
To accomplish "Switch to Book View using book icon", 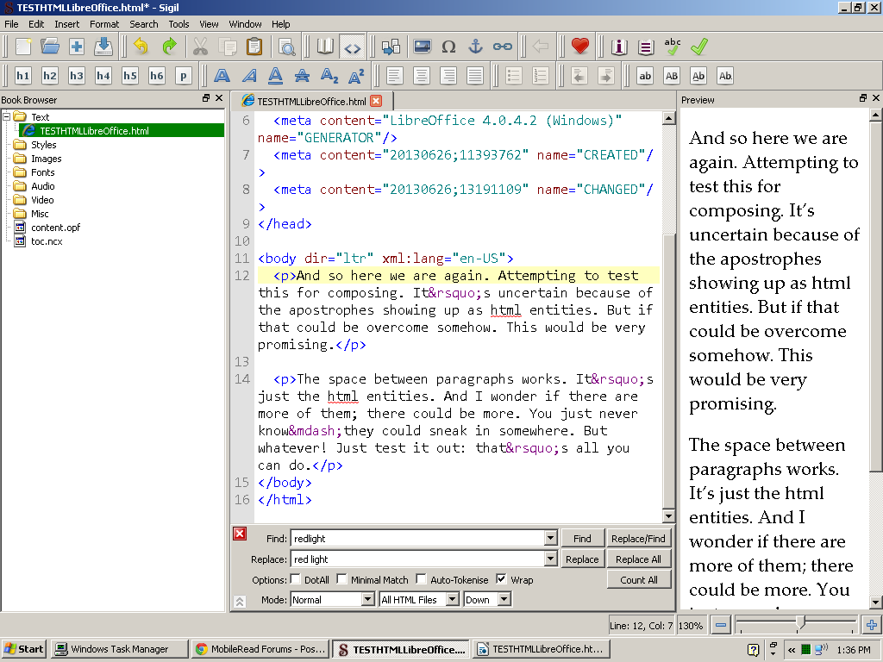I will pos(325,47).
